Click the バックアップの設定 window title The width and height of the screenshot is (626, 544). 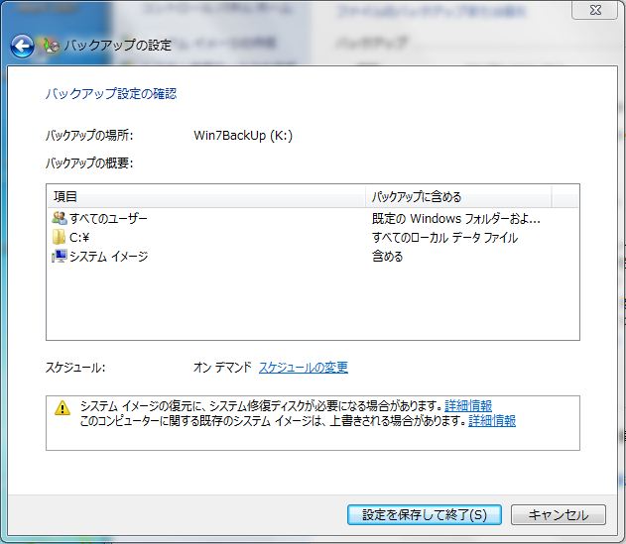117,45
